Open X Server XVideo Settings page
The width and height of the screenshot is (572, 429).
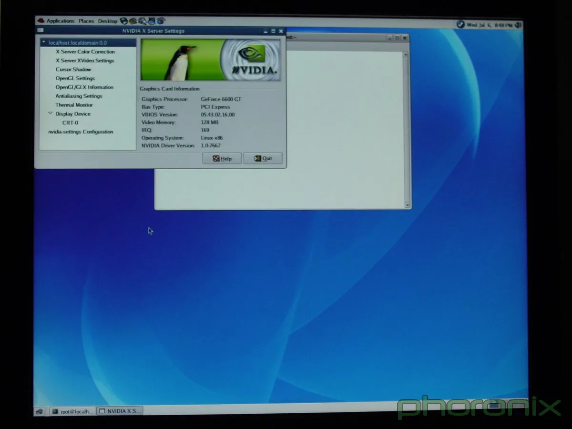(85, 61)
